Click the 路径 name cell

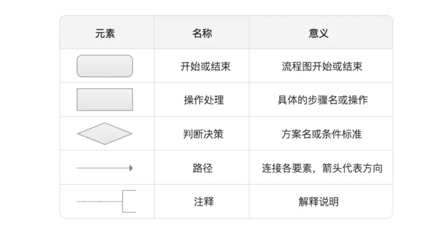pos(203,168)
